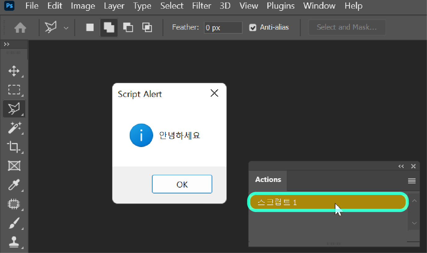Toggle the Anti-alias checkbox

point(253,28)
